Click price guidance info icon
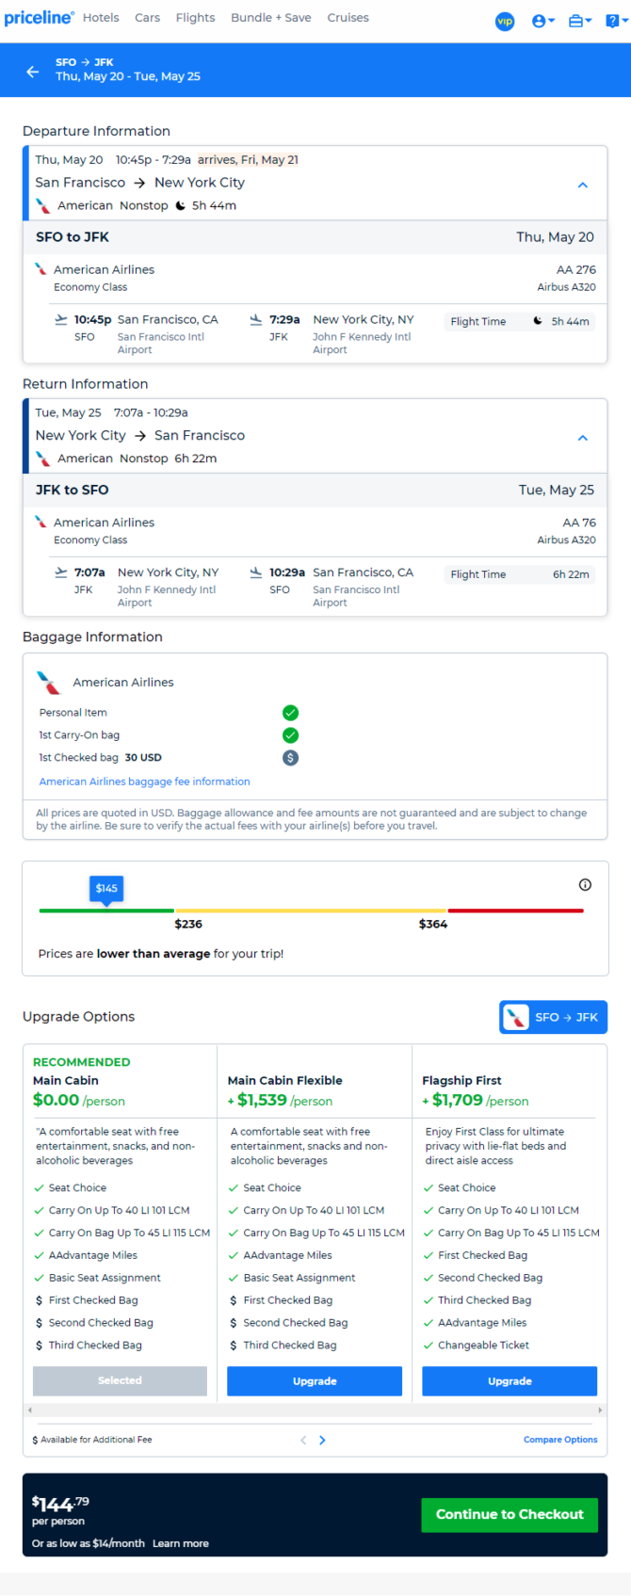631x1596 pixels. pos(585,885)
